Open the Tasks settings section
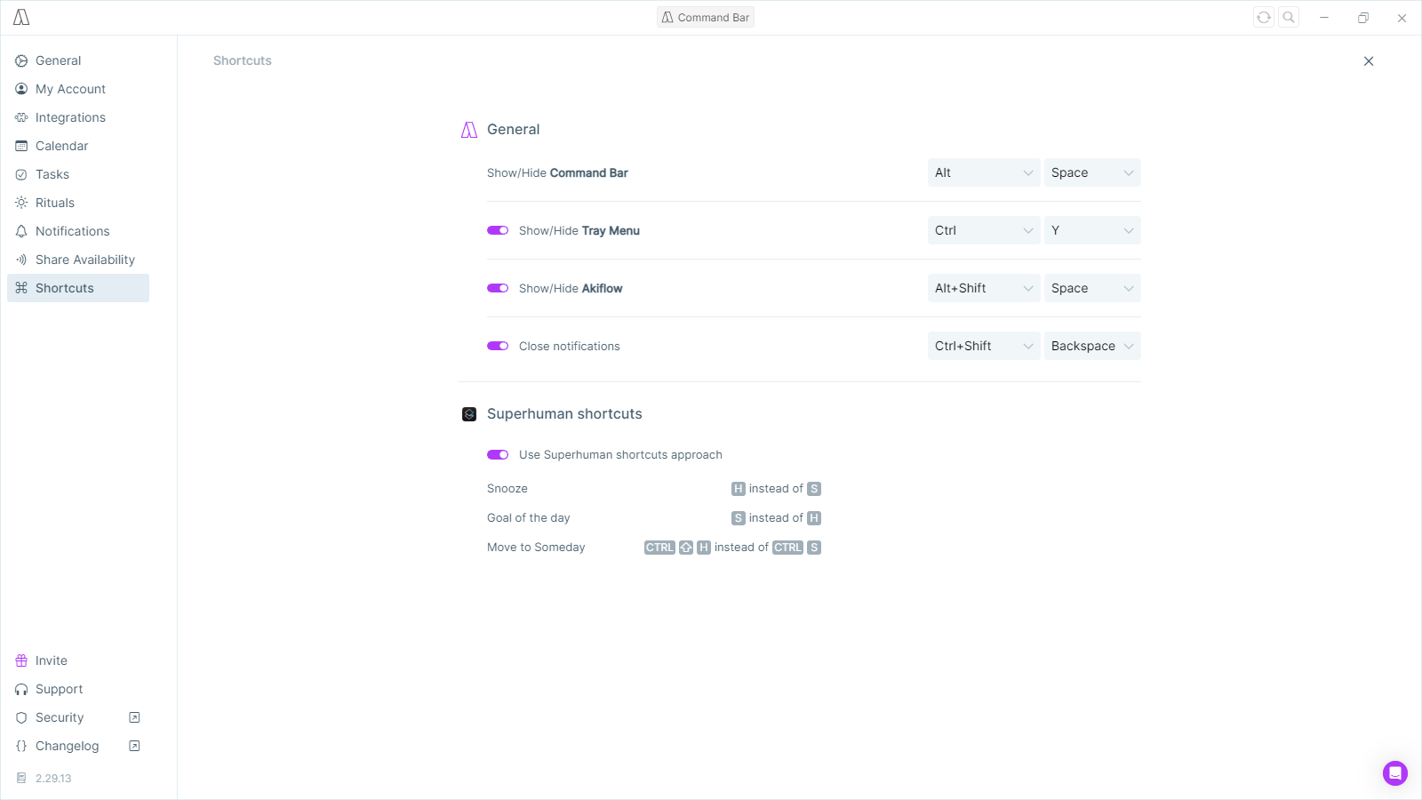This screenshot has width=1422, height=800. click(x=78, y=174)
